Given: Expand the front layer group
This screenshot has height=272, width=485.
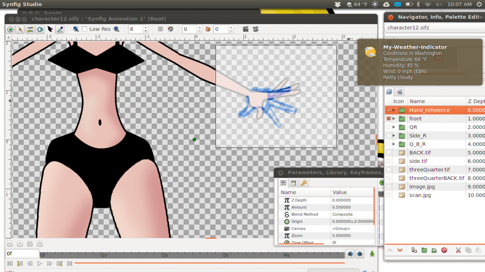Looking at the screenshot, I should click(x=394, y=118).
